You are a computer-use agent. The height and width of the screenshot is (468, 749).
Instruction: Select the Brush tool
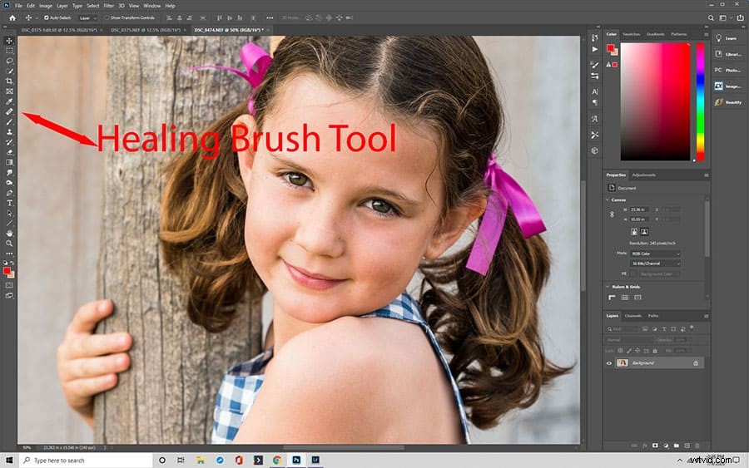pyautogui.click(x=9, y=121)
